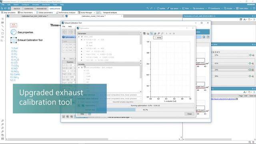256x144 pixels.
Task: Toggle the CO variable checkbox
Action: (x=84, y=70)
